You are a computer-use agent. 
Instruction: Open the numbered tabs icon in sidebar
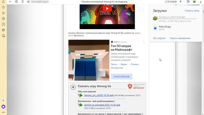pyautogui.click(x=4, y=24)
